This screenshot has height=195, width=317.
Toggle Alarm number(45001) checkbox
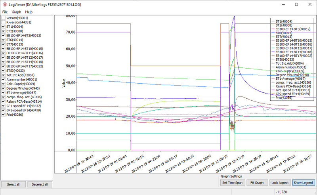tap(3, 80)
